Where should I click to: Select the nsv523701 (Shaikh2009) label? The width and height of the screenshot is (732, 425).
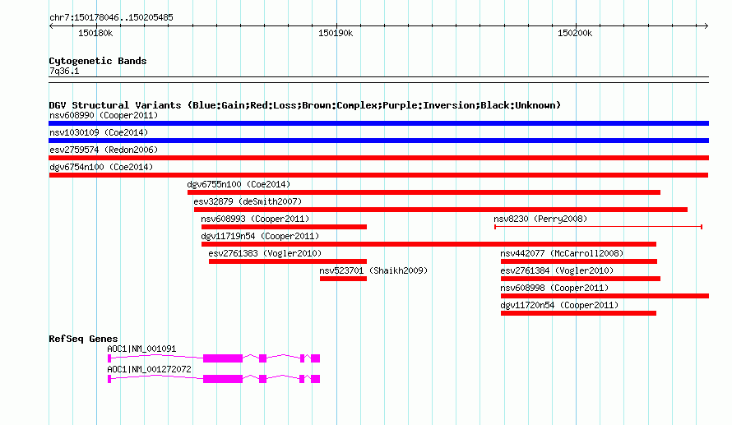point(373,270)
